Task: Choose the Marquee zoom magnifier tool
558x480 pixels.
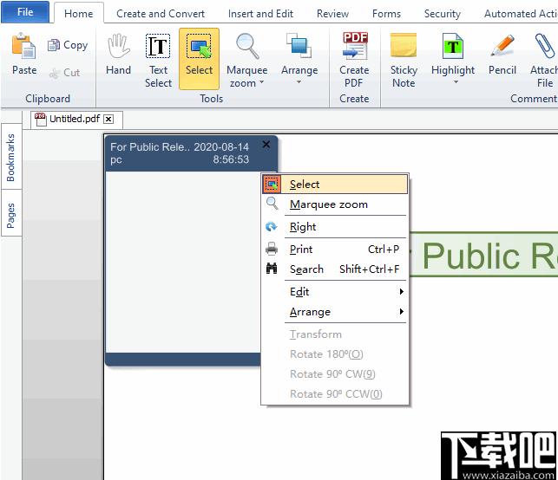Action: point(247,46)
